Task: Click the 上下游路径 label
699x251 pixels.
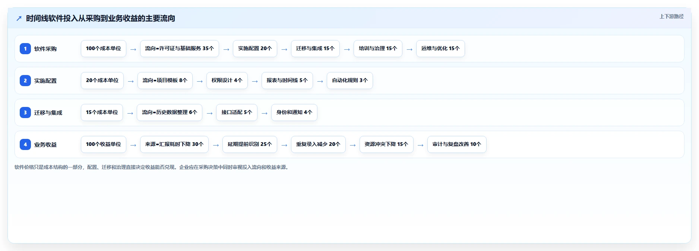Action: pyautogui.click(x=671, y=16)
